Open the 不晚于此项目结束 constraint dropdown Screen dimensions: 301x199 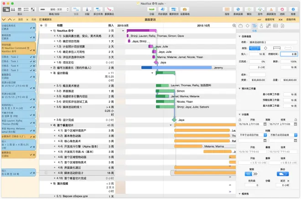(x=283, y=135)
